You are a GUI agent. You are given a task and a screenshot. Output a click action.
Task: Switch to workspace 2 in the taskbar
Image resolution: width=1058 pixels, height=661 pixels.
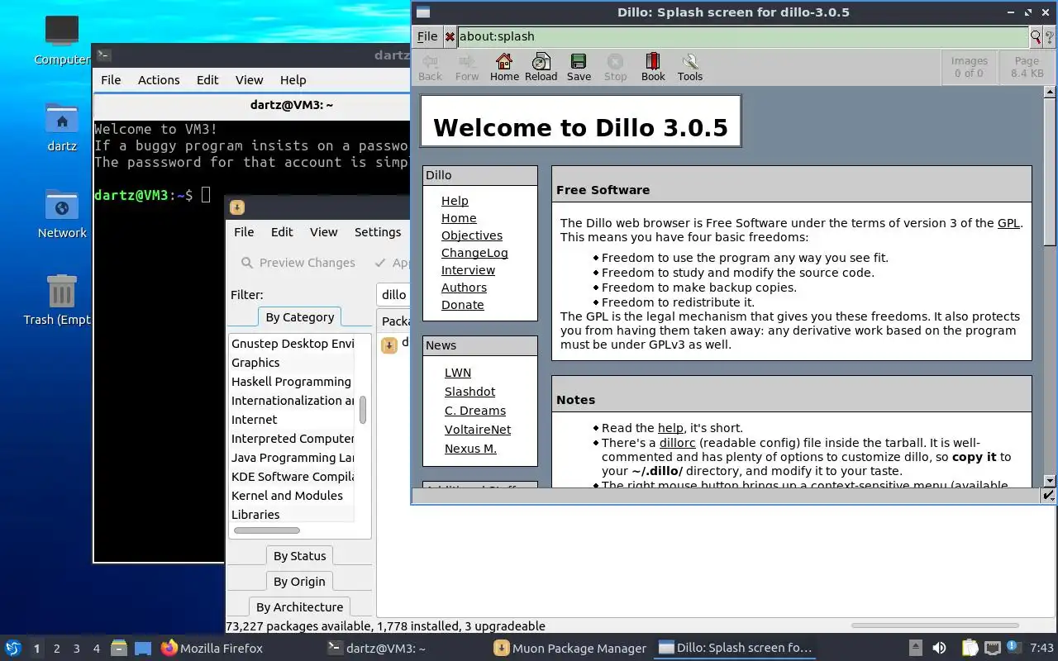tap(56, 649)
